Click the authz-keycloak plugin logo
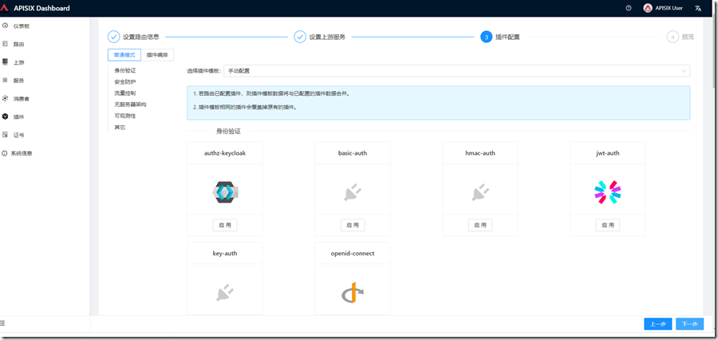 [x=225, y=192]
